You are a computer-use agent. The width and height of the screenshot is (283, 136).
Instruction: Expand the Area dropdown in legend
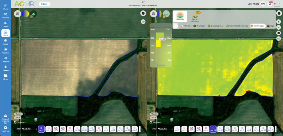pos(168,29)
